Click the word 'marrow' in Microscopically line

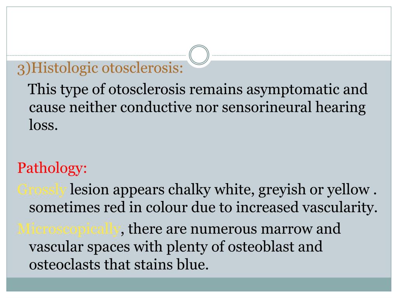point(286,229)
